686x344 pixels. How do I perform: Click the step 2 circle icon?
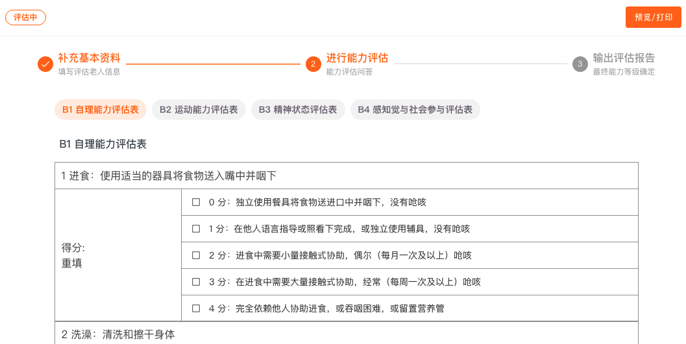pos(313,64)
